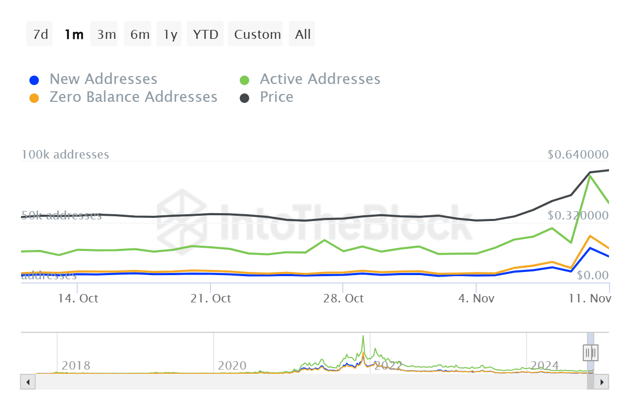Screen dimensions: 630x420
Task: Switch to the 1m time range
Action: point(73,34)
